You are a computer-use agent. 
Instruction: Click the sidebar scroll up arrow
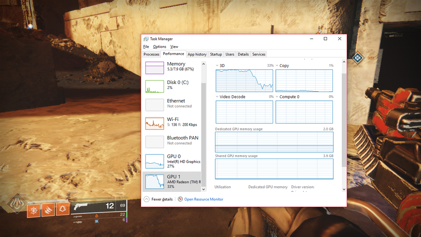click(204, 64)
